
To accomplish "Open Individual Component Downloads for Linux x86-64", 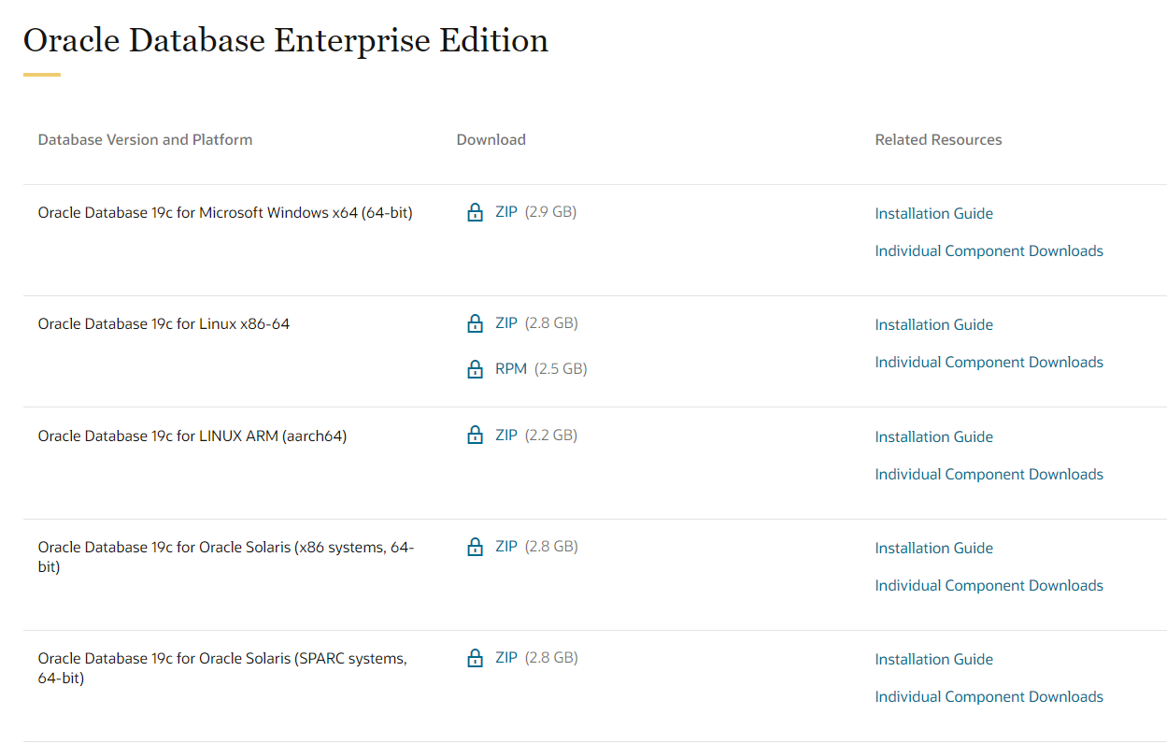I will (x=989, y=362).
